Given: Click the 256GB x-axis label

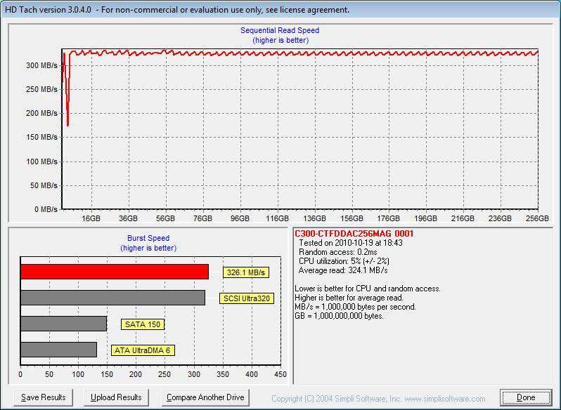Looking at the screenshot, I should 537,218.
